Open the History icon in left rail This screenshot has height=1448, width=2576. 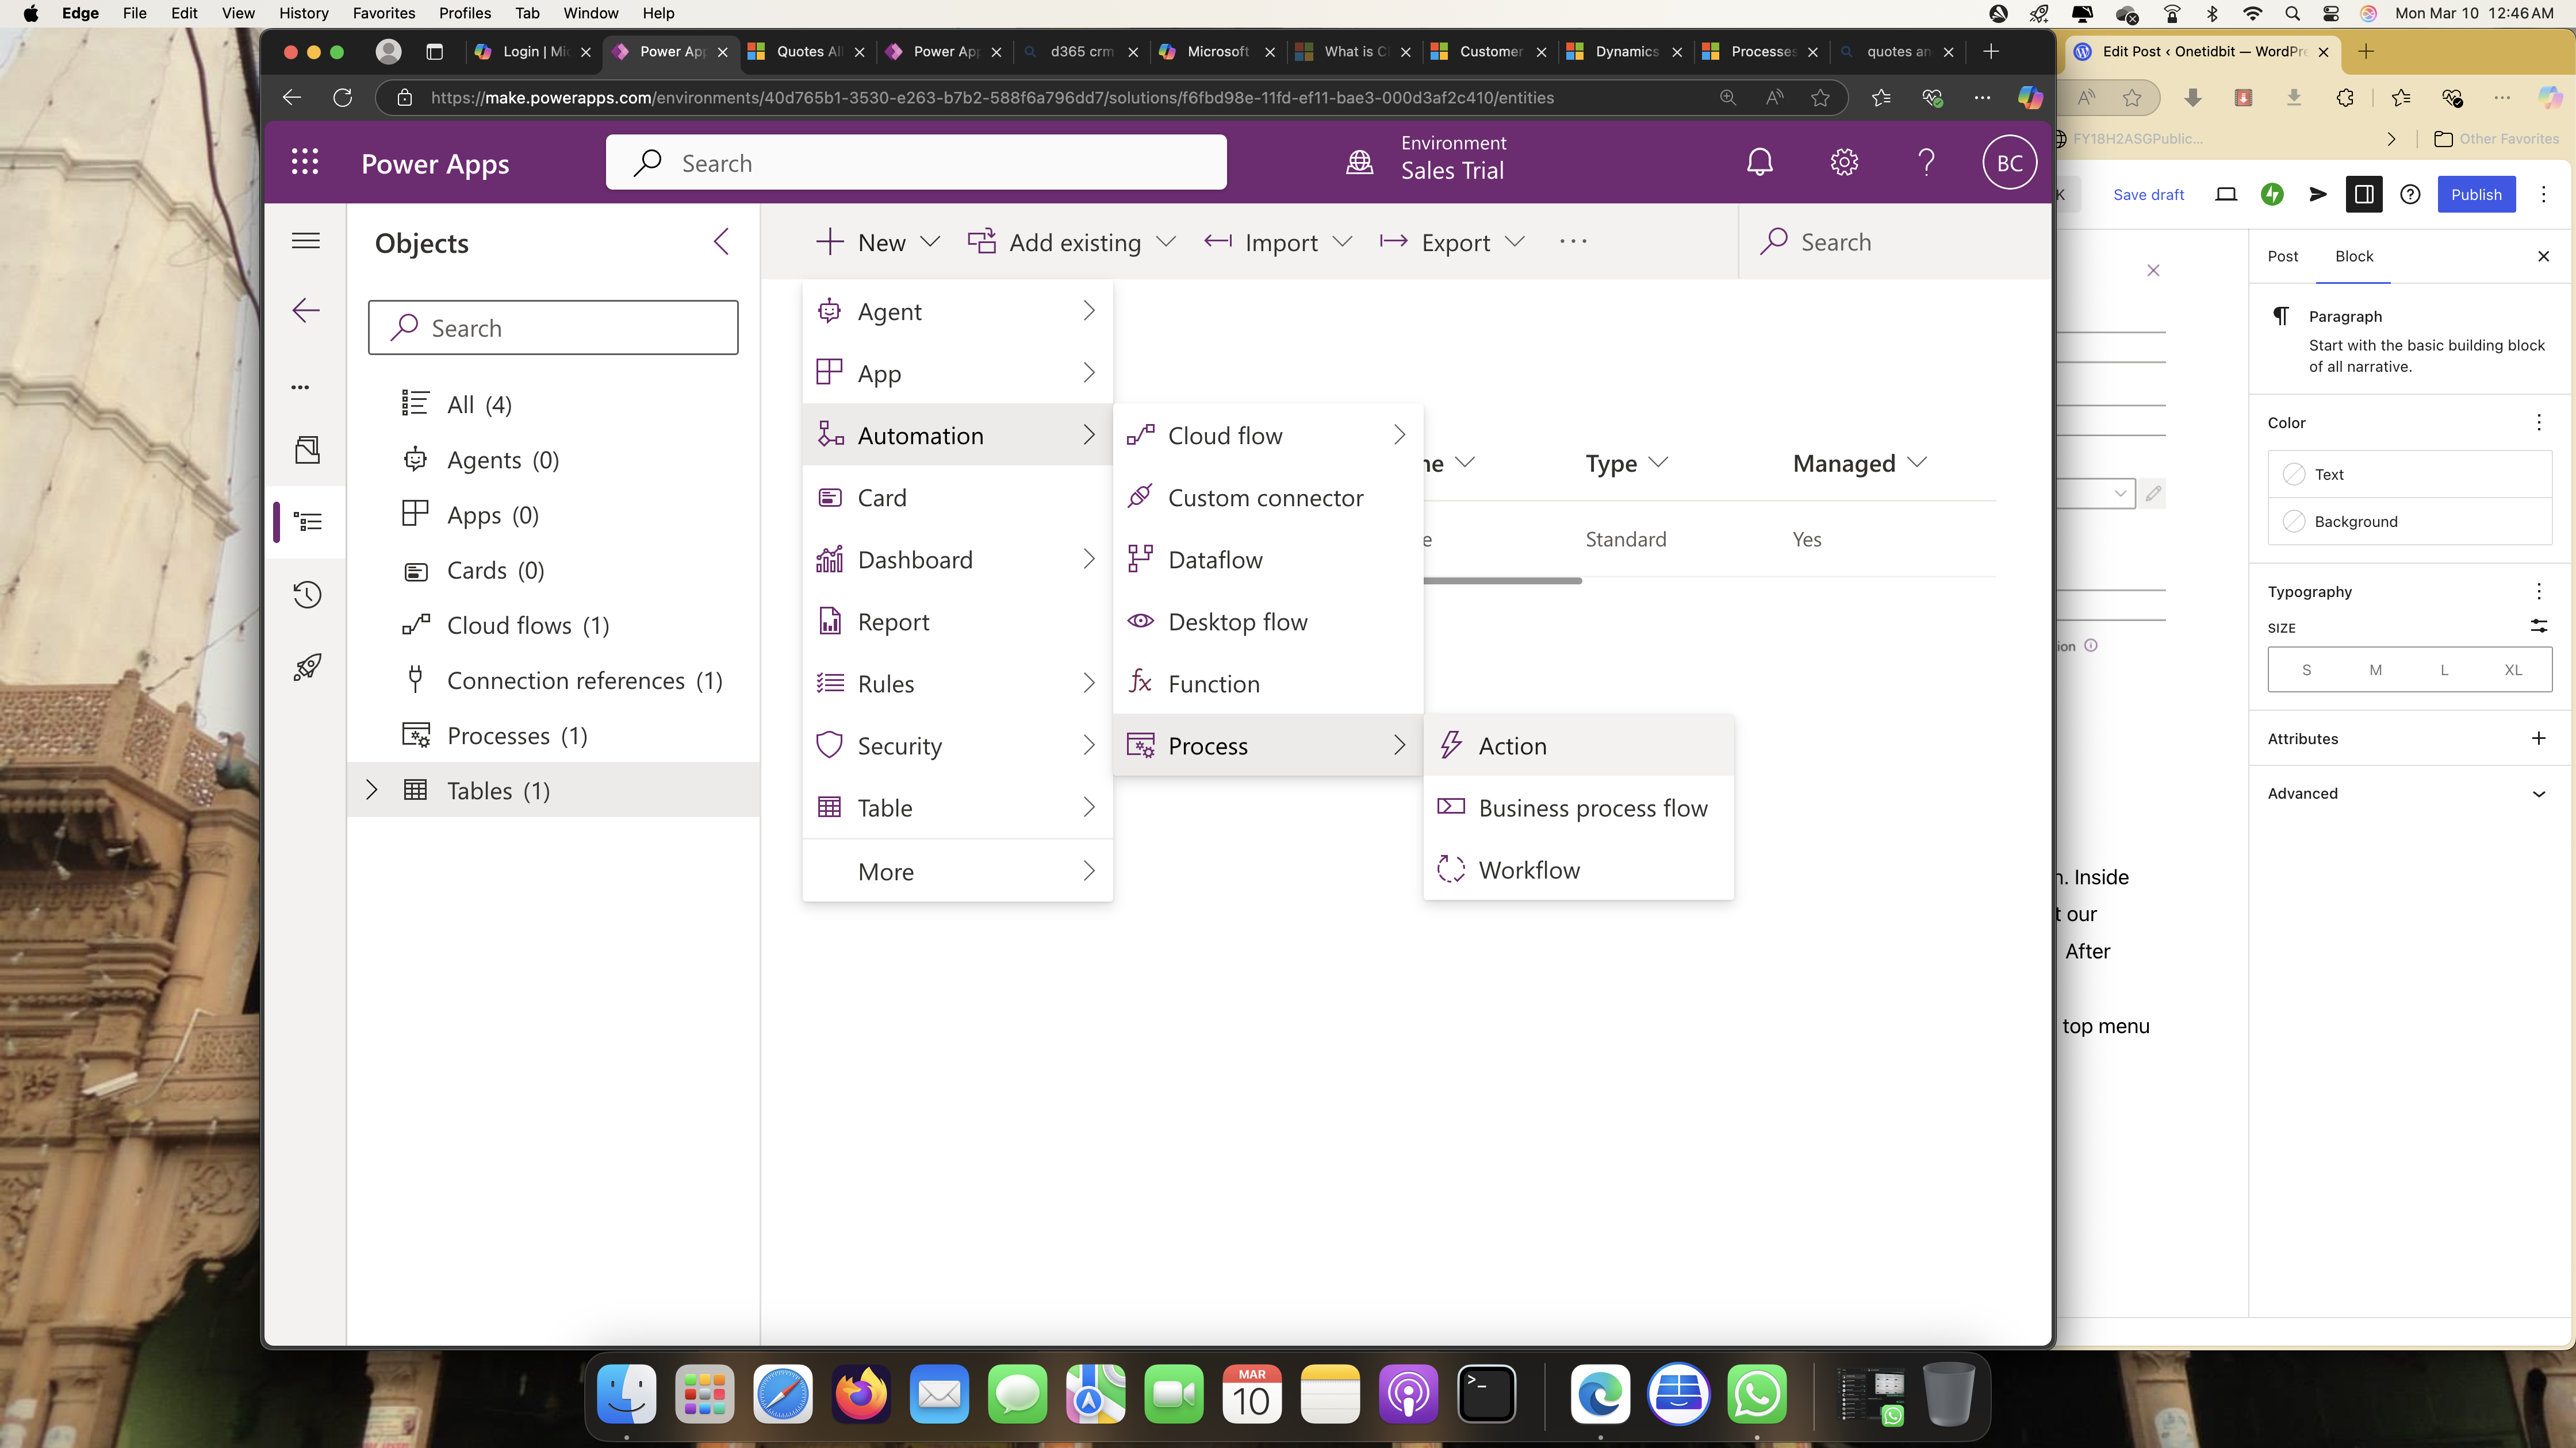tap(307, 596)
